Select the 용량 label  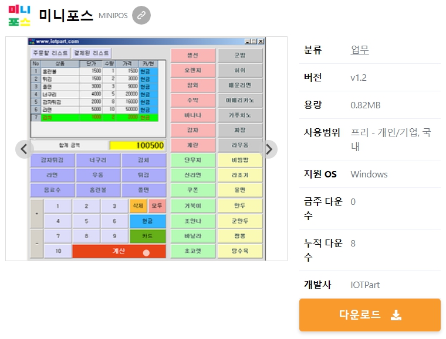pos(313,105)
